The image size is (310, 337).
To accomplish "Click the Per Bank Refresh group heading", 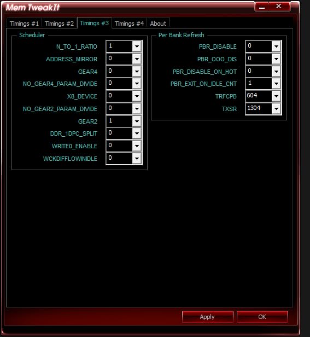I will pyautogui.click(x=182, y=35).
